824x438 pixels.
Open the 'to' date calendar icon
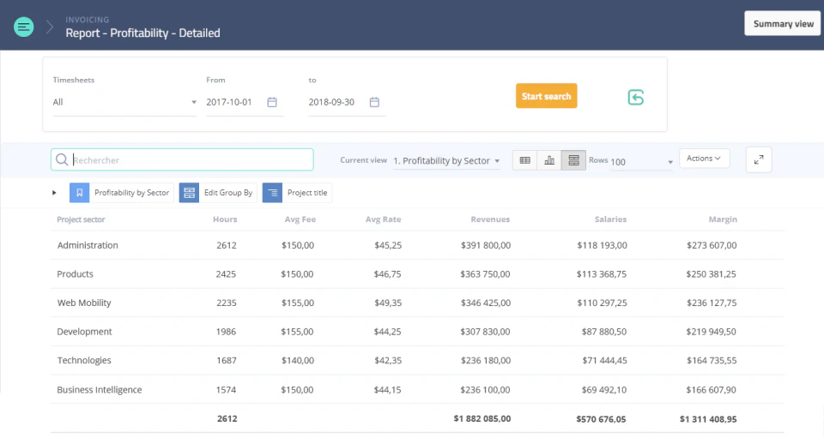pyautogui.click(x=374, y=102)
